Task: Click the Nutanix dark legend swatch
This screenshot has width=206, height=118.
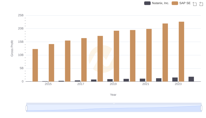Action: coord(147,3)
